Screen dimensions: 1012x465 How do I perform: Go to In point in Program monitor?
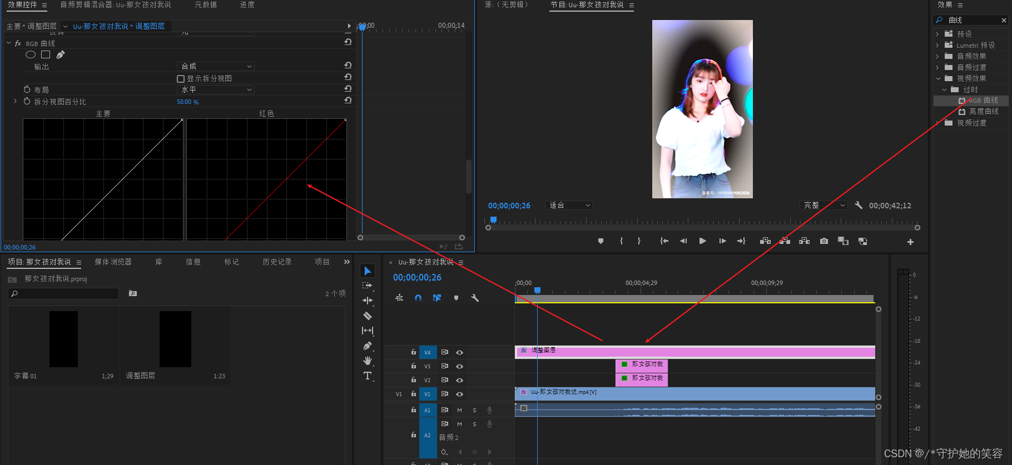pyautogui.click(x=664, y=241)
